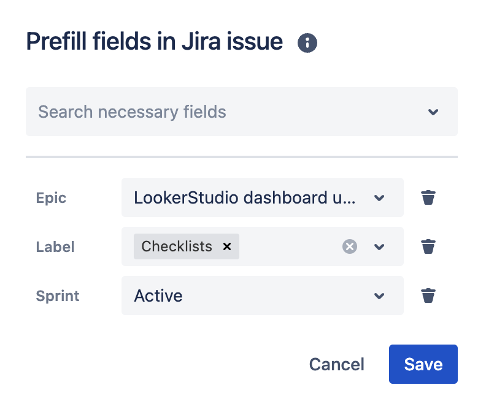Click the info icon beside the dialog title
The image size is (486, 412).
(307, 43)
